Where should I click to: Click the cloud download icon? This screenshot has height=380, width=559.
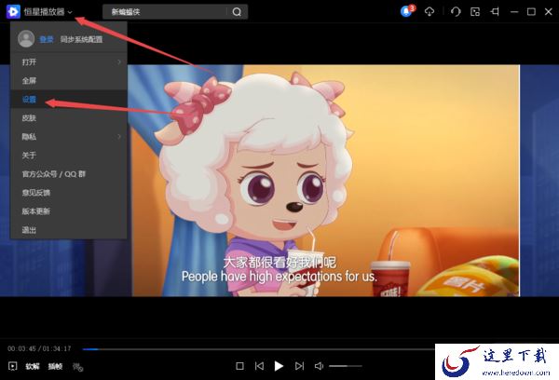[429, 12]
